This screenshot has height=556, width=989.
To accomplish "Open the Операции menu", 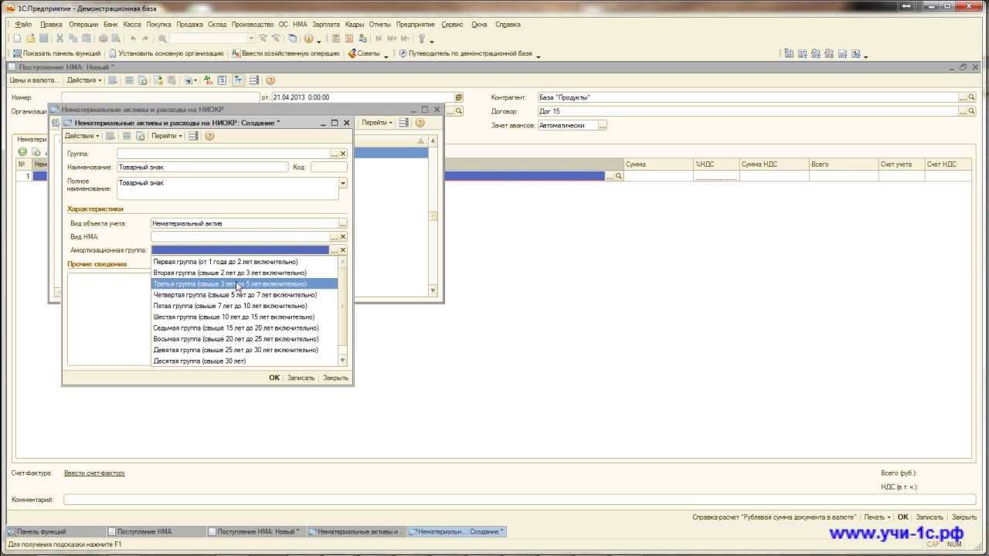I will (x=83, y=24).
